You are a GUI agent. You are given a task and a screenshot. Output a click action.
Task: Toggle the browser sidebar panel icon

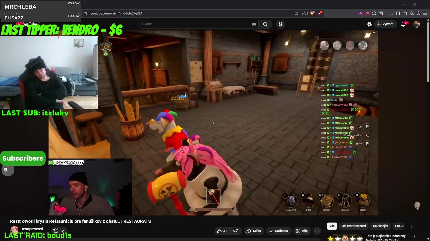398,13
